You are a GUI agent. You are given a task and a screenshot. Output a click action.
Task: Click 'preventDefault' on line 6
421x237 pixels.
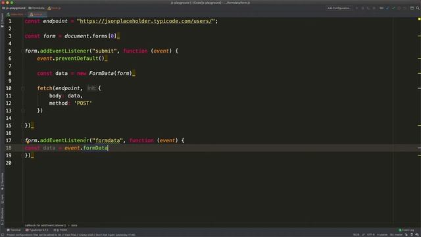(77, 59)
